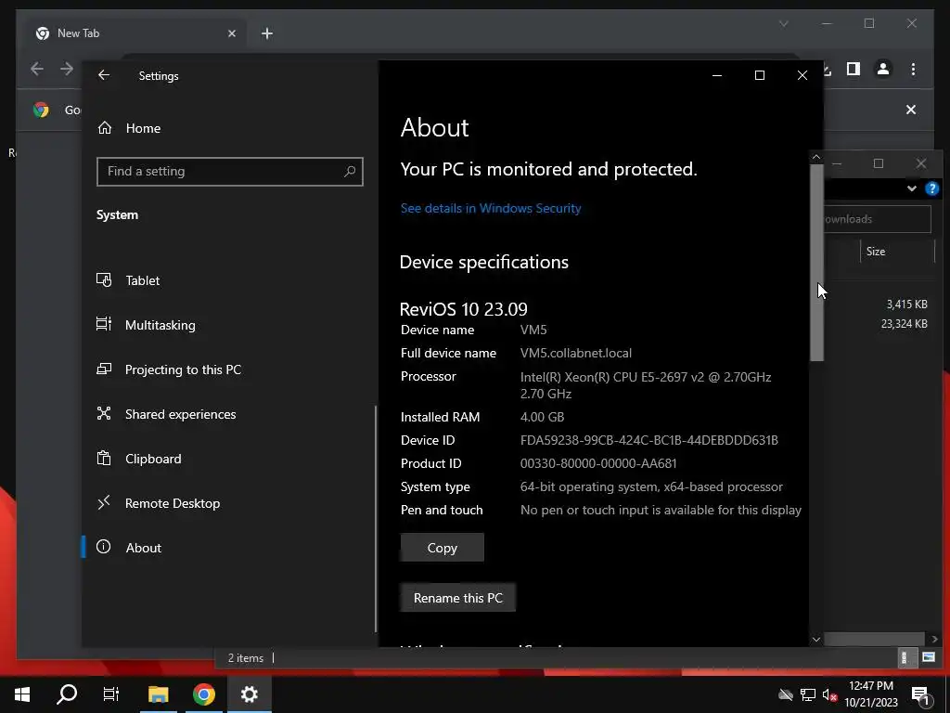Go back using Settings back arrow
Screen dimensions: 950x713
pyautogui.click(x=104, y=75)
